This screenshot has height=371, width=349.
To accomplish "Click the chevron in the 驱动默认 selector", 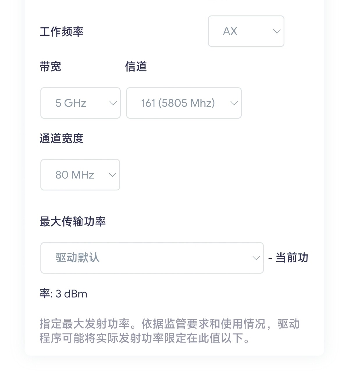I will point(256,258).
